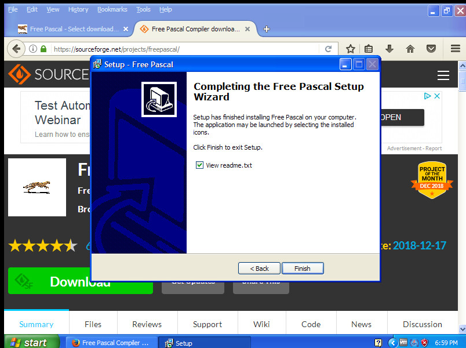Select the Wiki tab

[261, 324]
